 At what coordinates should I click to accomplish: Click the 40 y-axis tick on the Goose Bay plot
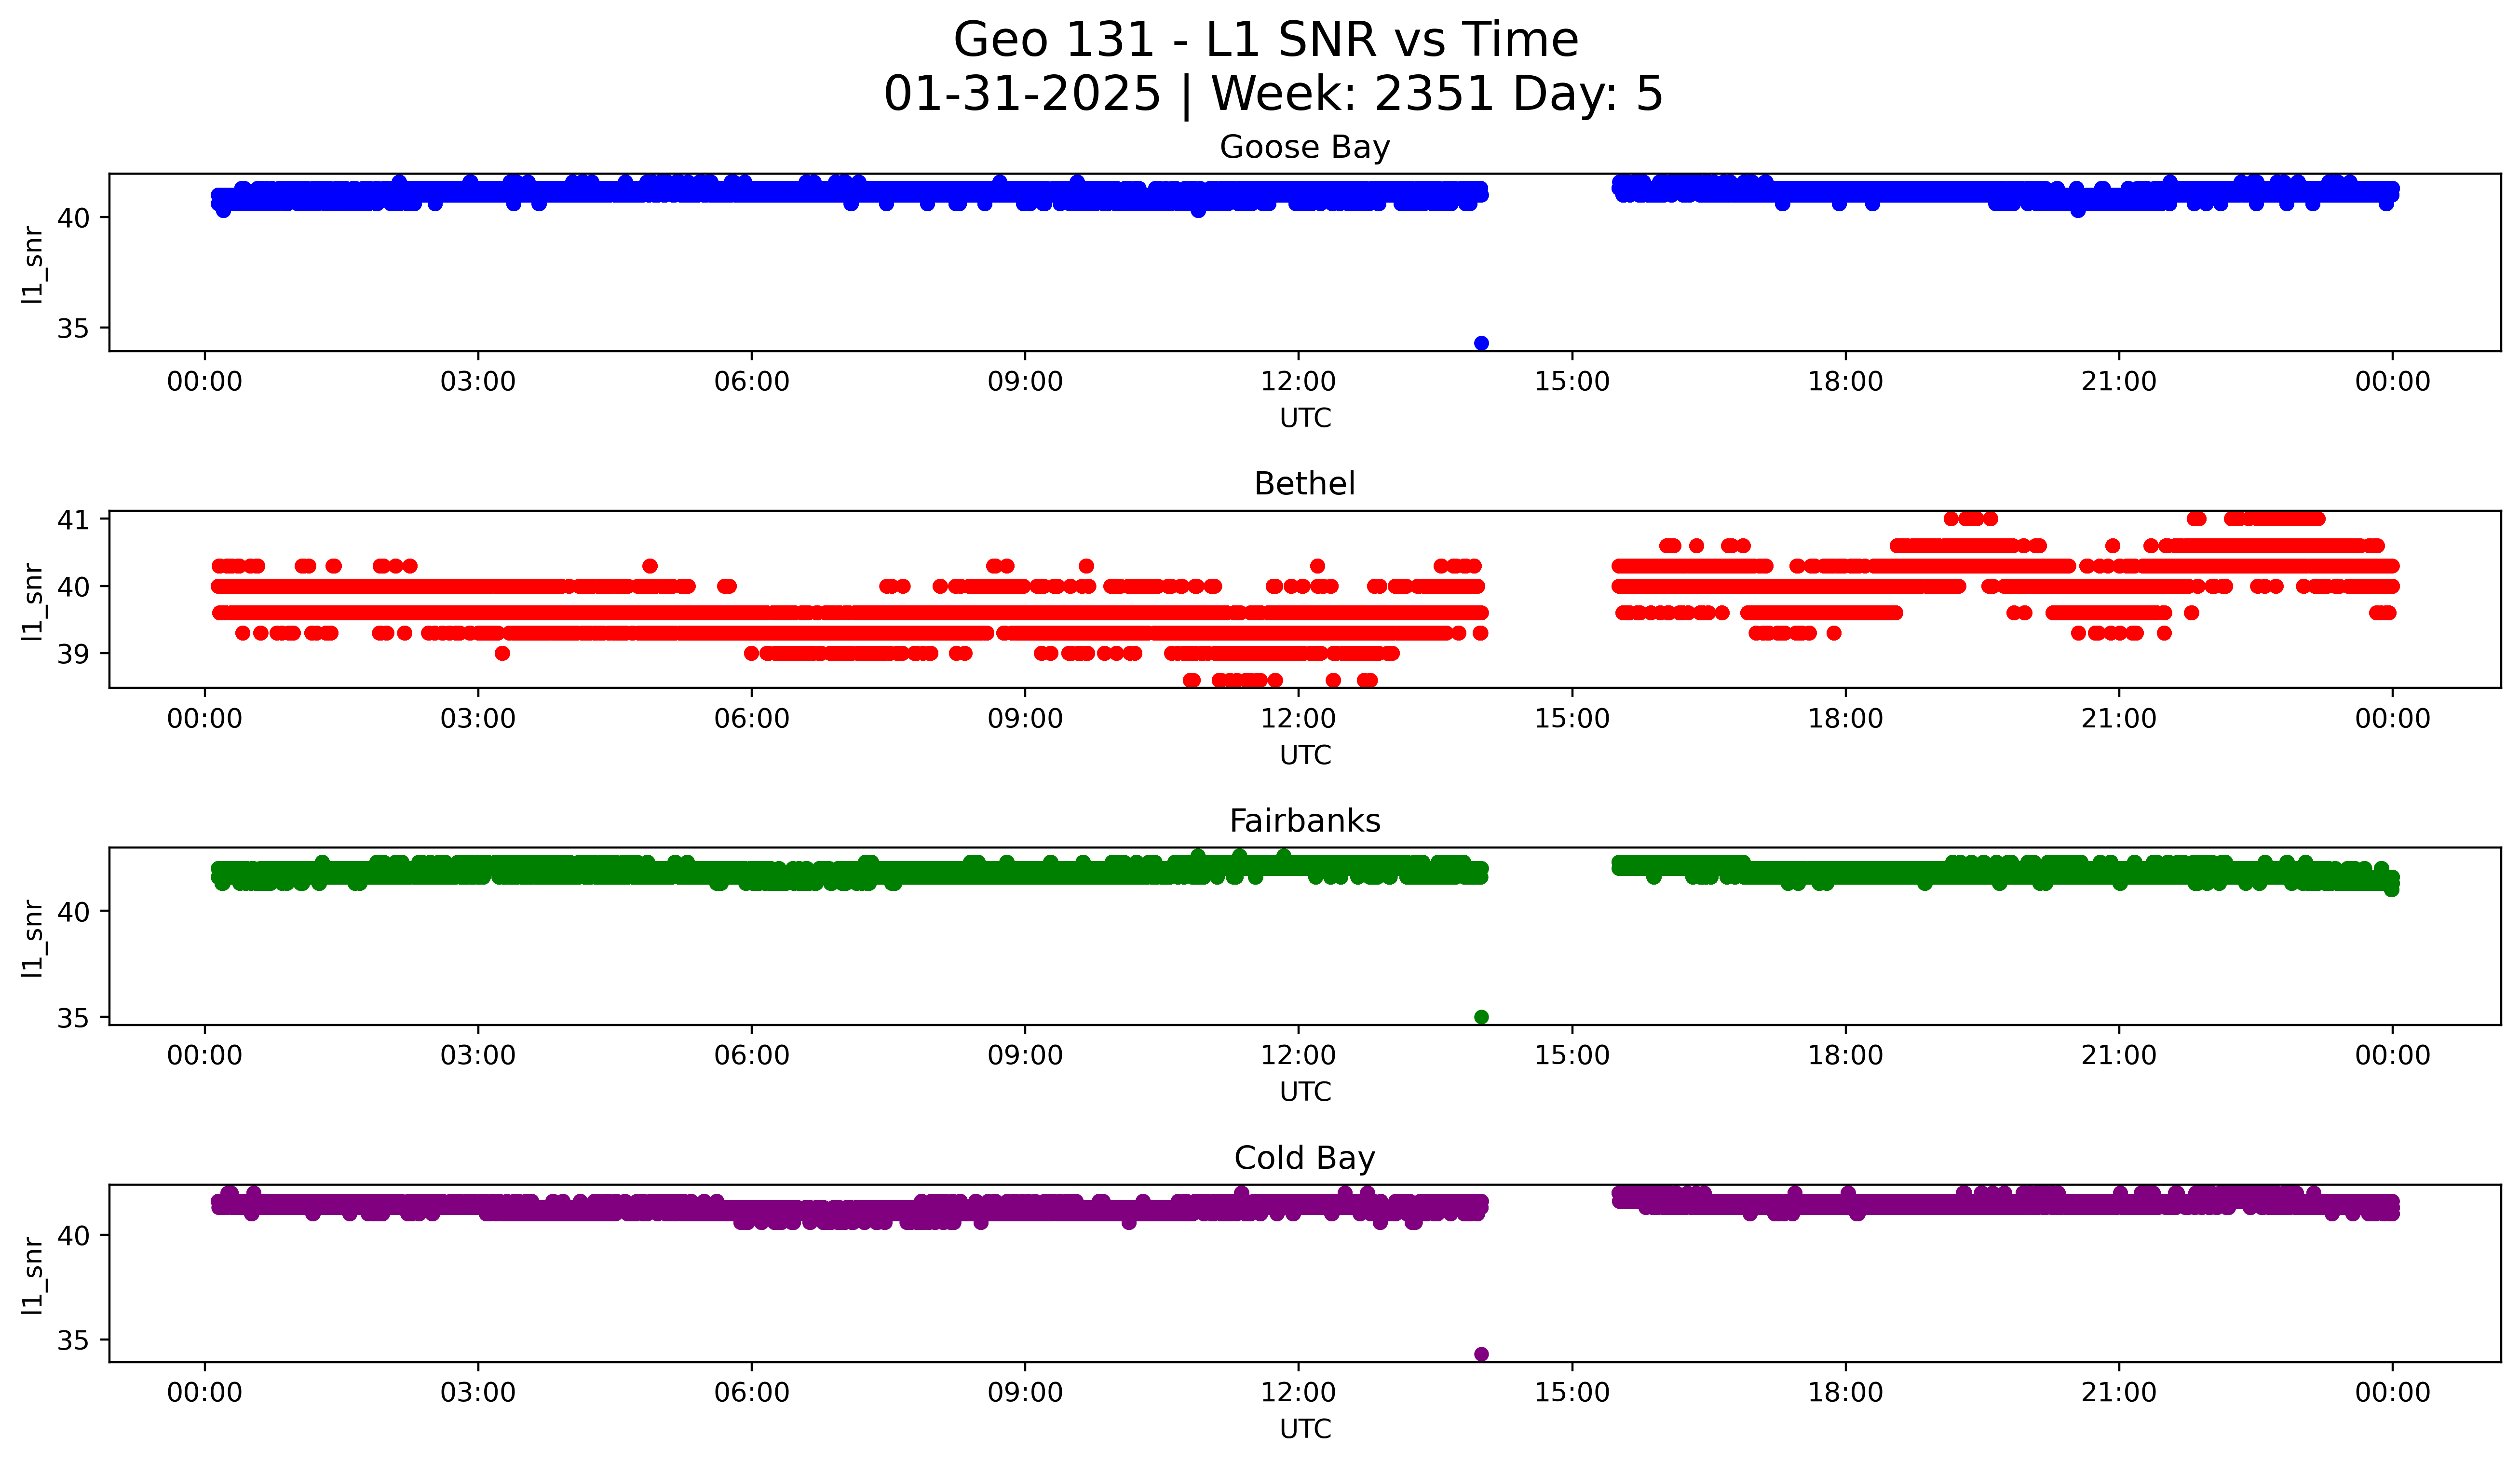tap(73, 217)
